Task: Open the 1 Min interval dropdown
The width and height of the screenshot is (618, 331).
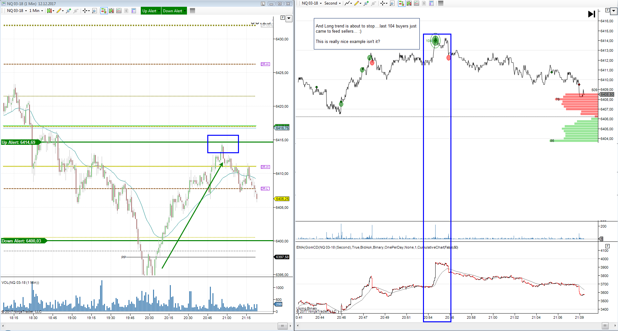Action: click(36, 11)
